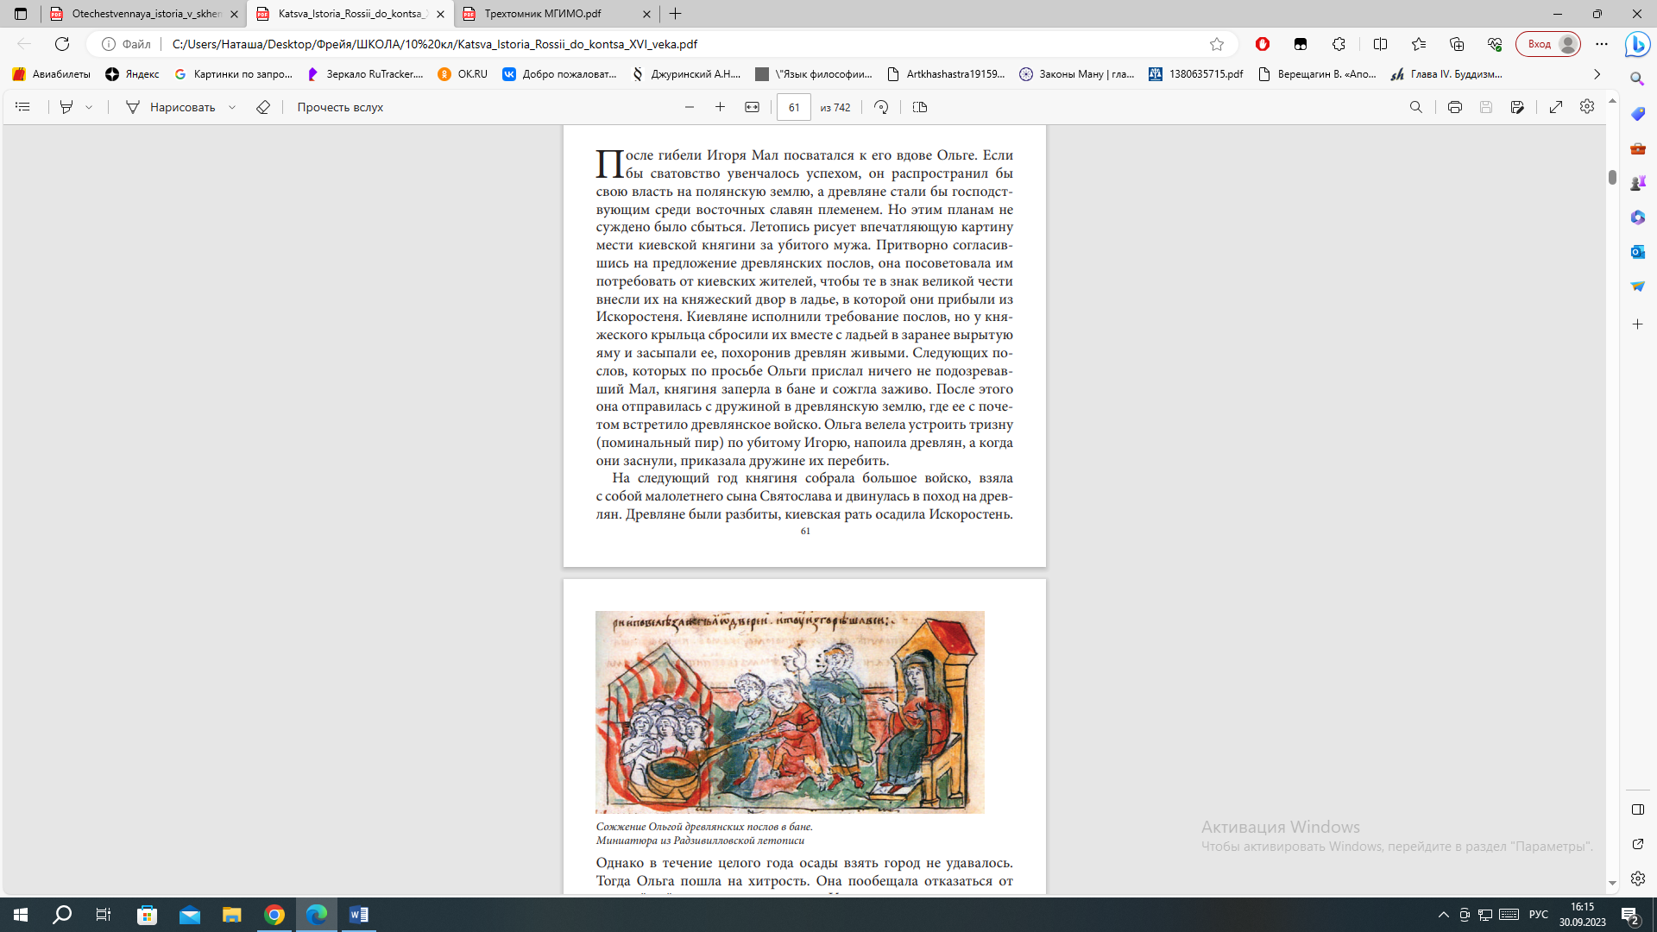Print the PDF document
This screenshot has height=932, width=1657.
click(1454, 107)
